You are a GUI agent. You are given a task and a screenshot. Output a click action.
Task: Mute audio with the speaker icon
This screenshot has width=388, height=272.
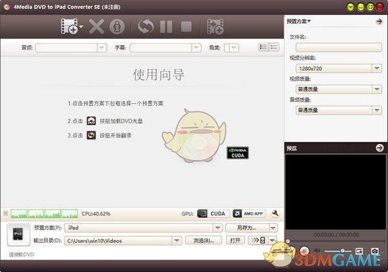click(317, 251)
